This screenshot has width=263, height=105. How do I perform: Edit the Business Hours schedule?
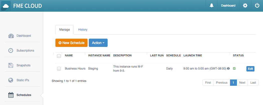pyautogui.click(x=250, y=69)
